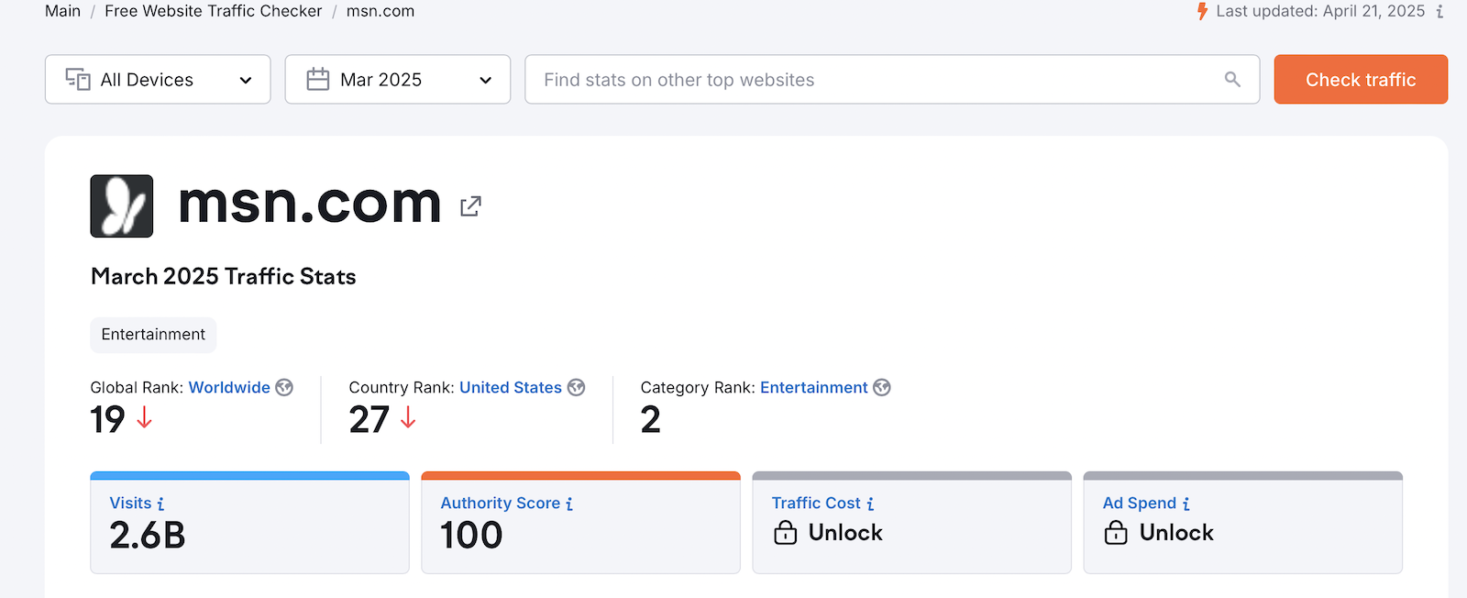The image size is (1467, 598).
Task: Select the Entertainment category tag
Action: [x=153, y=335]
